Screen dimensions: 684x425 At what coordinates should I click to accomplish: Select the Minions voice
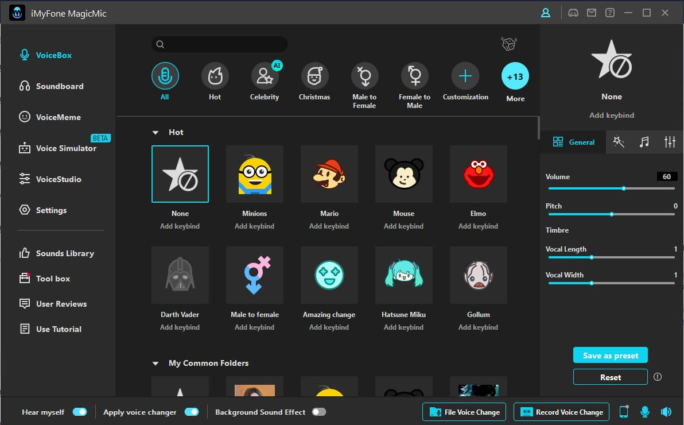click(255, 174)
